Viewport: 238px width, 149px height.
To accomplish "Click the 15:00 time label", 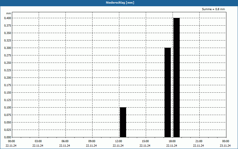I will point(145,141).
